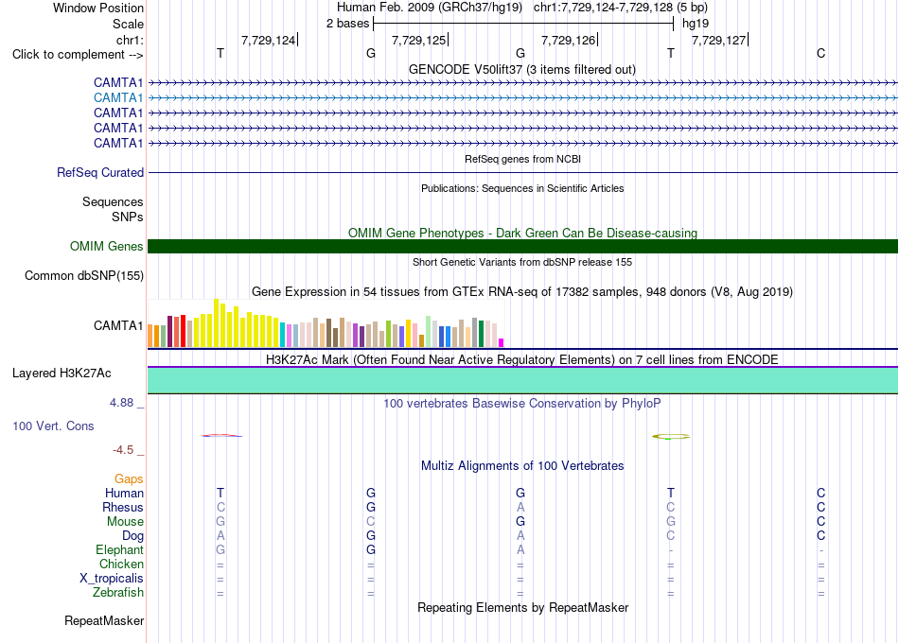Viewport: 899px width, 643px height.
Task: Click the 'SNPs' track label
Action: click(x=128, y=217)
